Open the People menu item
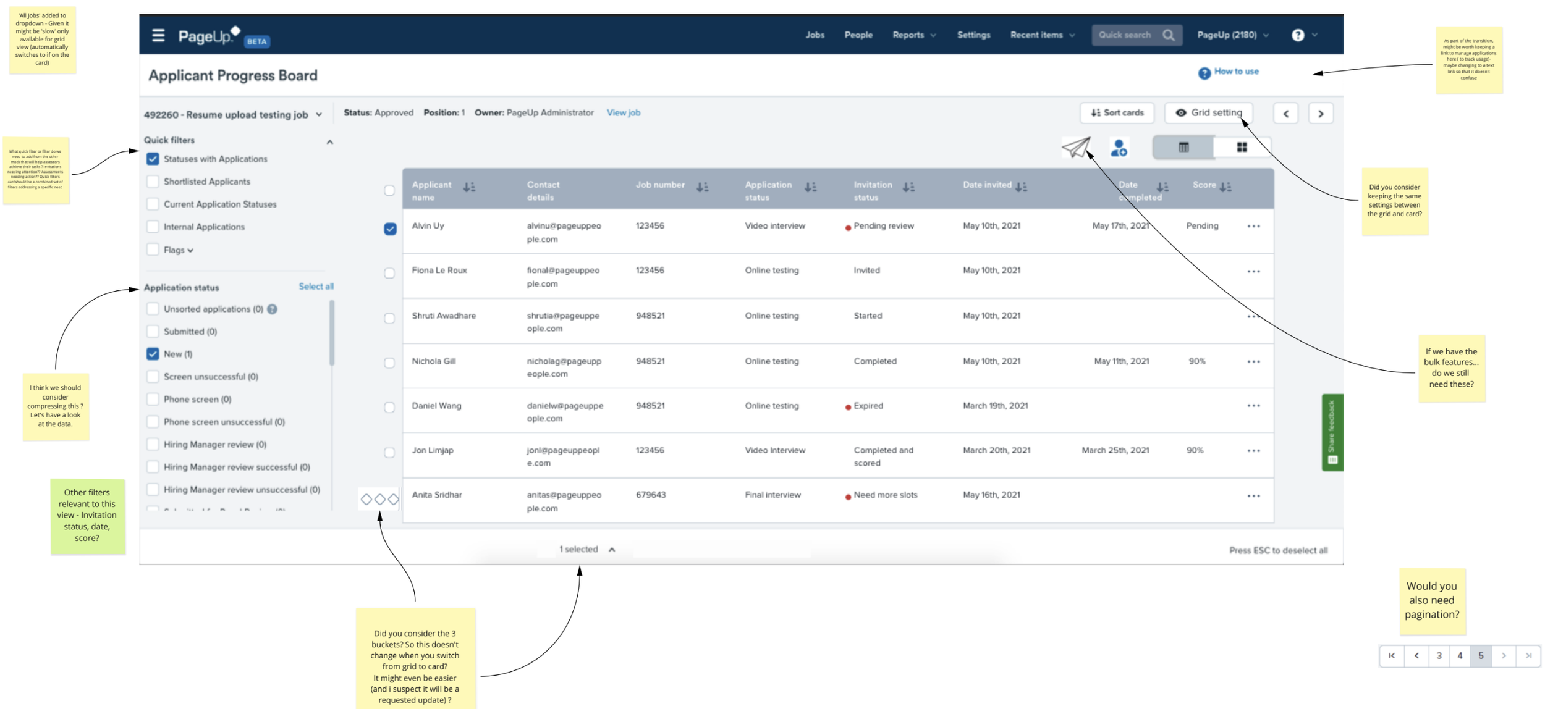 coord(858,35)
